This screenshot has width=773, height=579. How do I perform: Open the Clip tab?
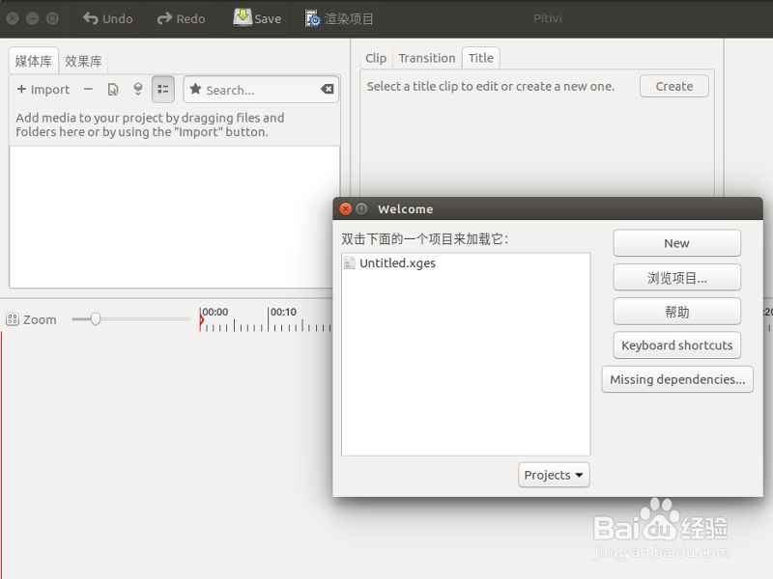tap(376, 58)
